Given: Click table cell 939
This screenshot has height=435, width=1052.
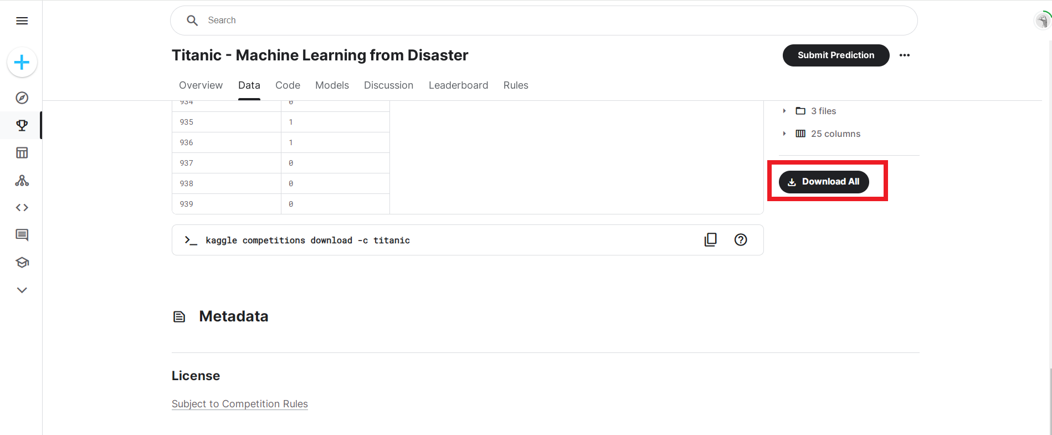Looking at the screenshot, I should pyautogui.click(x=227, y=204).
